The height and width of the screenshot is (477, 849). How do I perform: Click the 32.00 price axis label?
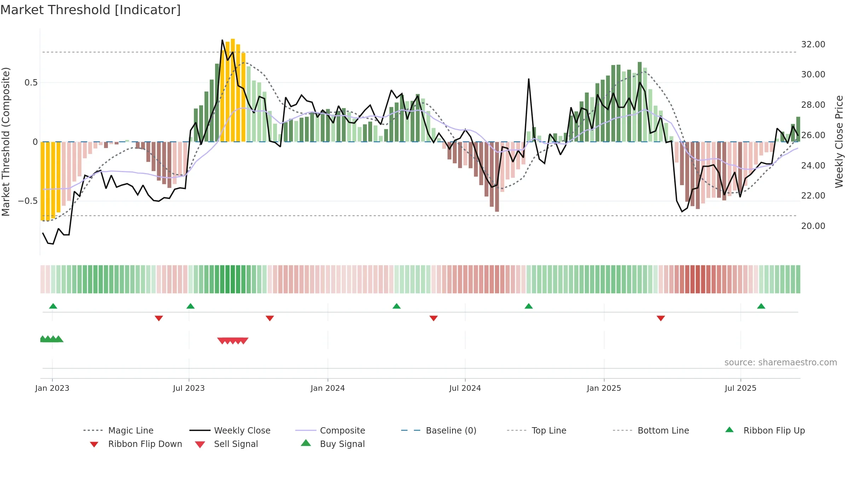(x=813, y=45)
